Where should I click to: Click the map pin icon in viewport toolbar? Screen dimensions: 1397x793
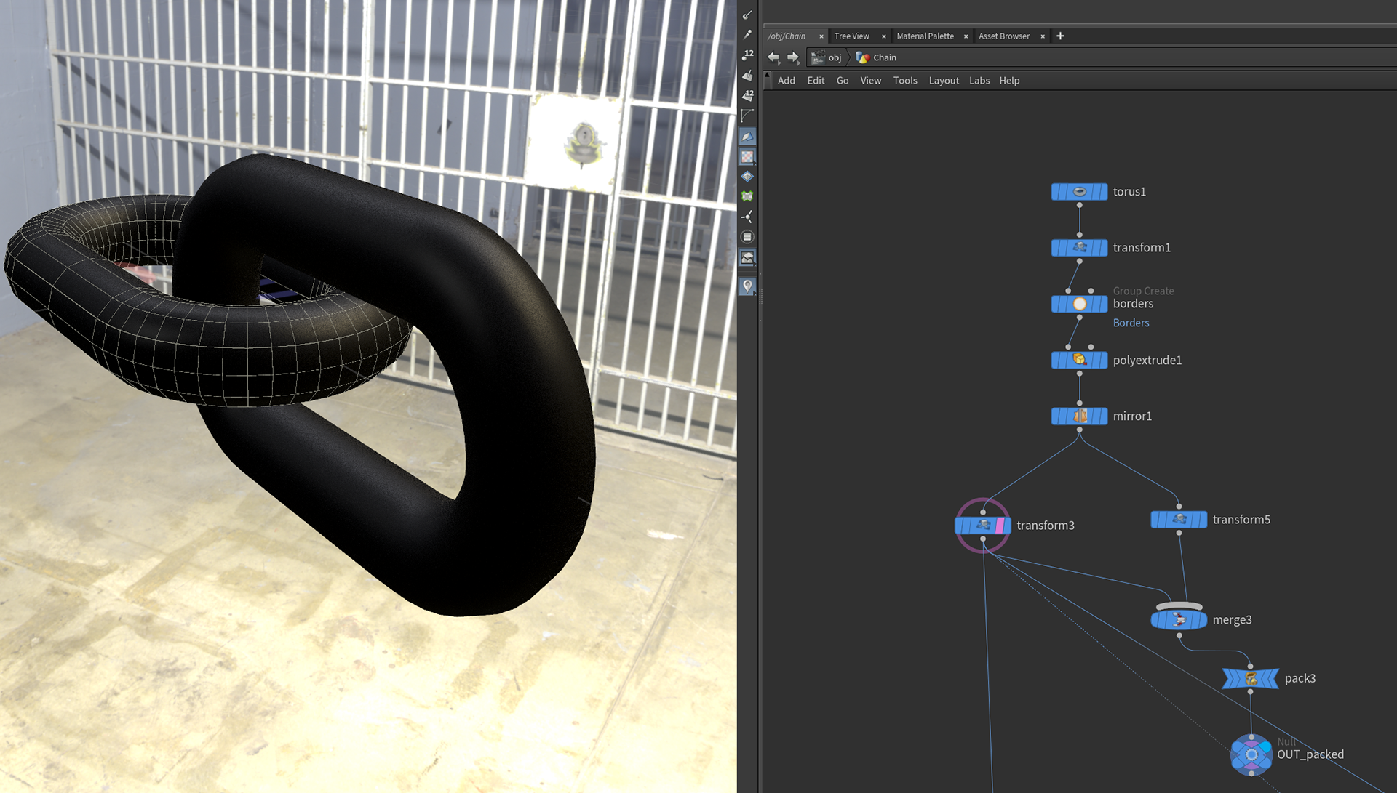[x=747, y=286]
